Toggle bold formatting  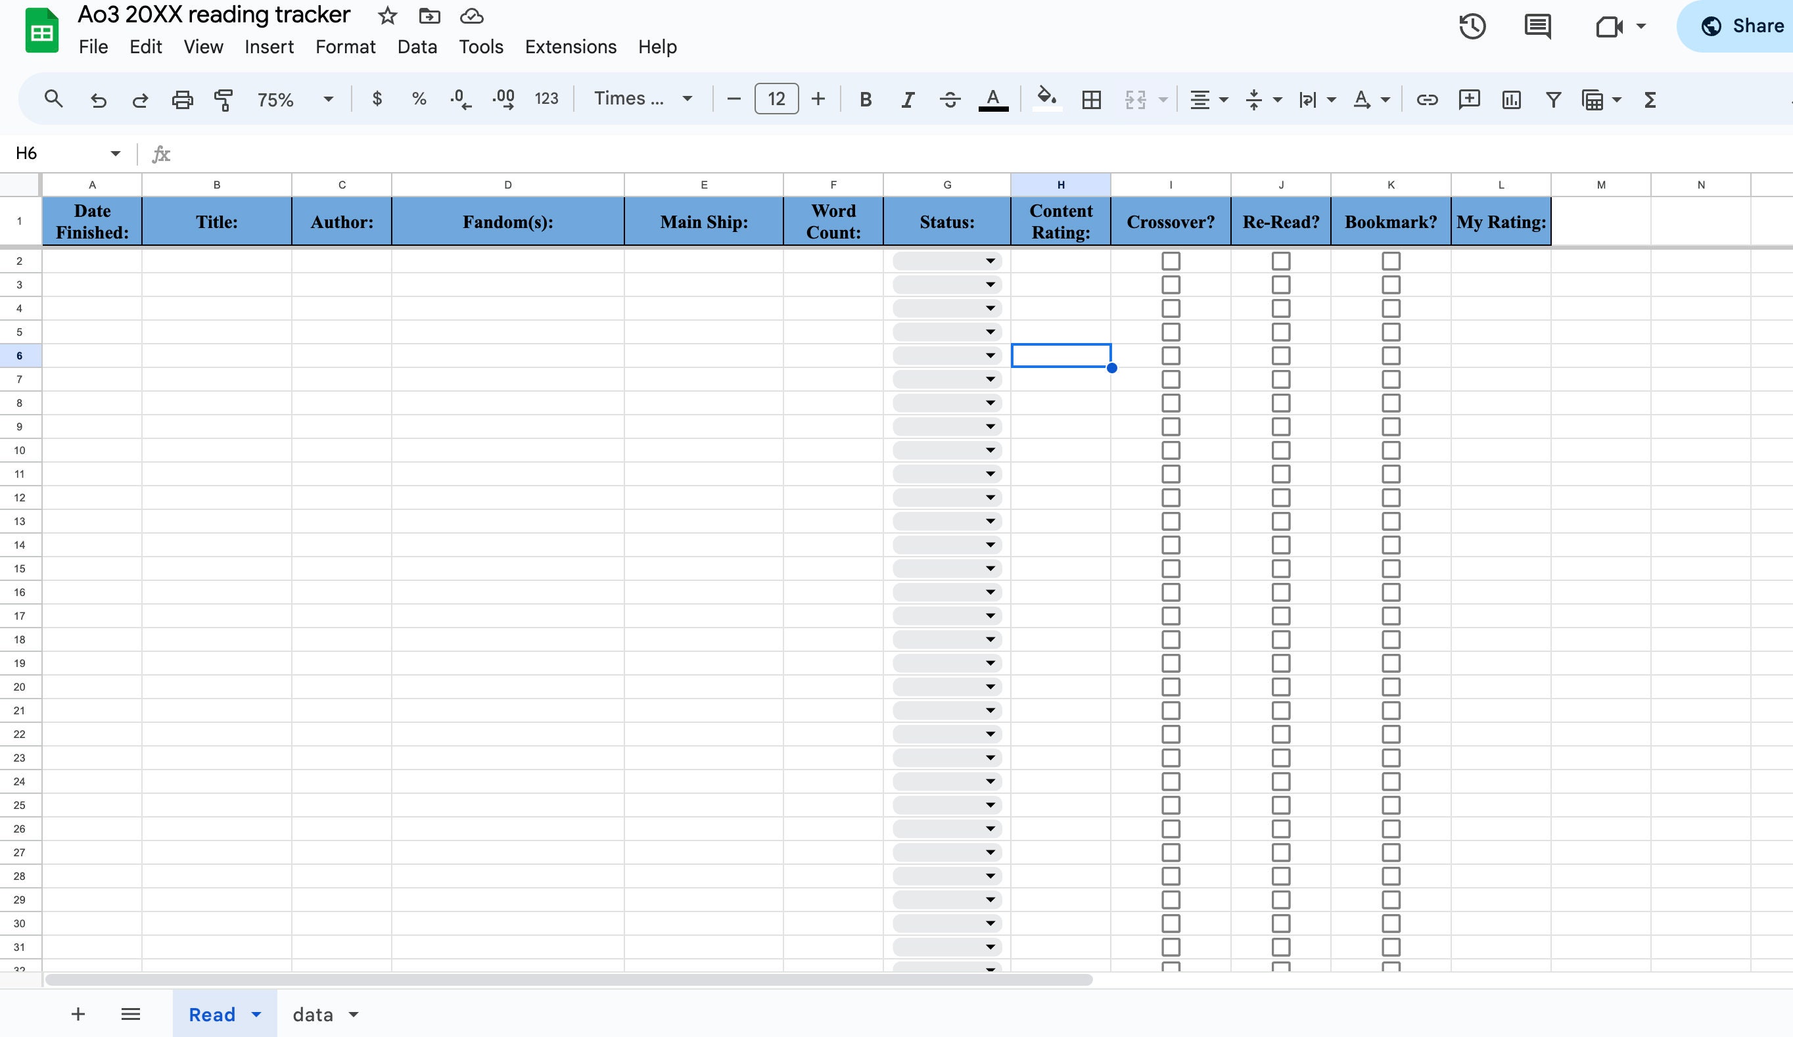pyautogui.click(x=865, y=99)
